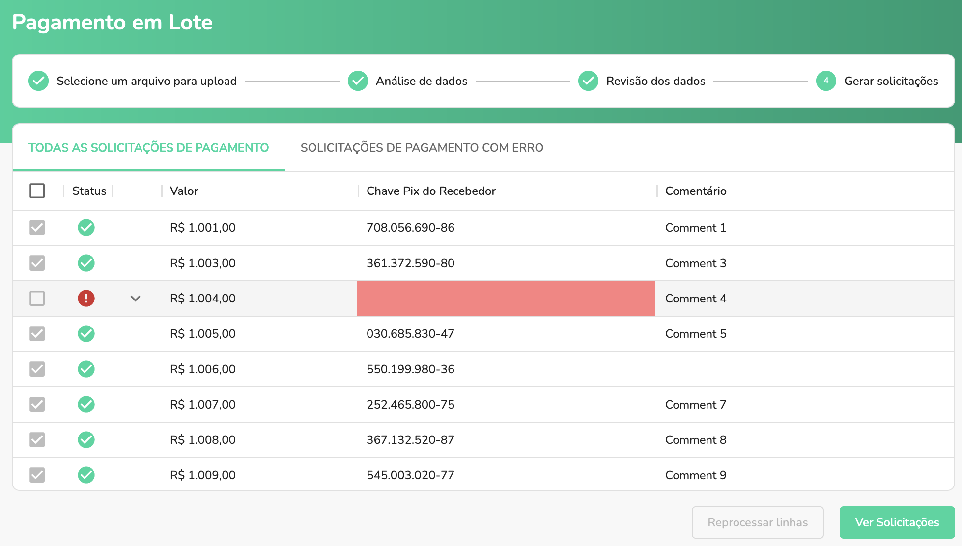Select the 'Todas as Solicitações de Pagamento' tab

pyautogui.click(x=148, y=147)
